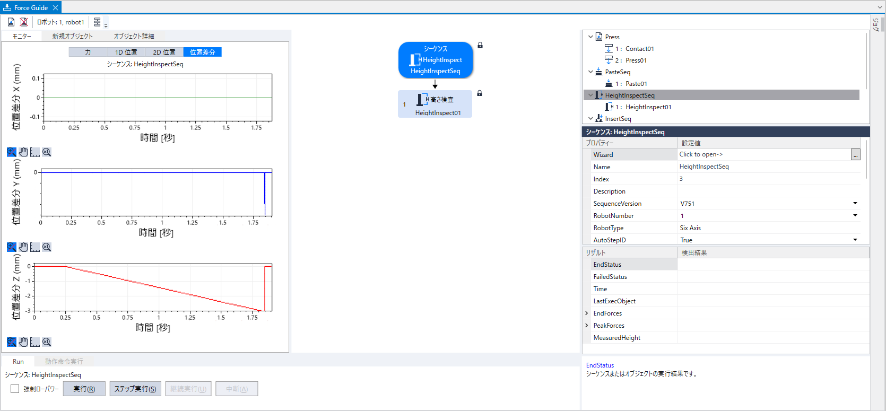Open the SequenceVersion dropdown
This screenshot has height=411, width=886.
click(x=855, y=204)
